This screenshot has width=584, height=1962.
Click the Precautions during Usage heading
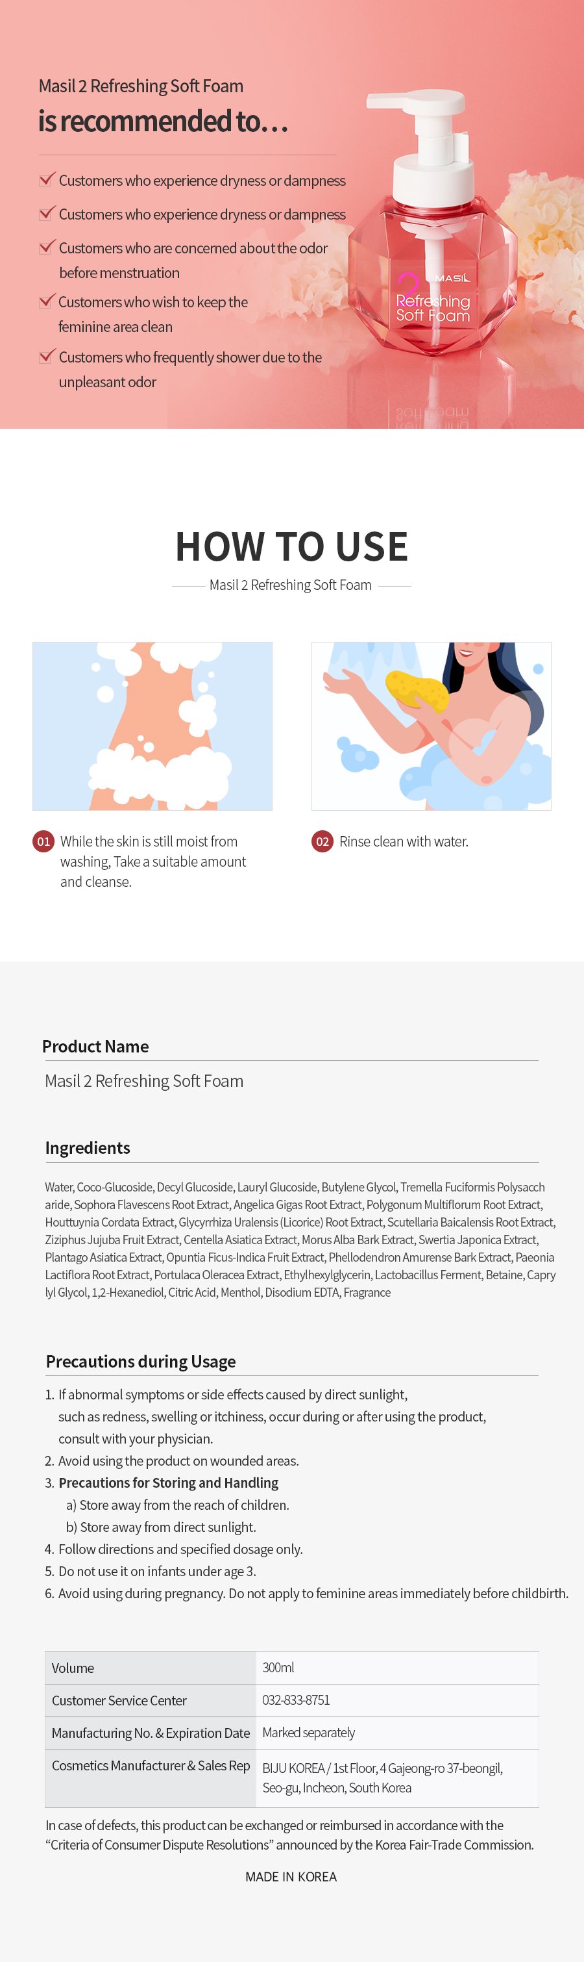[x=141, y=1361]
